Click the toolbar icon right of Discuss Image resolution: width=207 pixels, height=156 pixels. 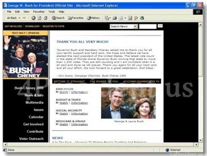[x=136, y=18]
